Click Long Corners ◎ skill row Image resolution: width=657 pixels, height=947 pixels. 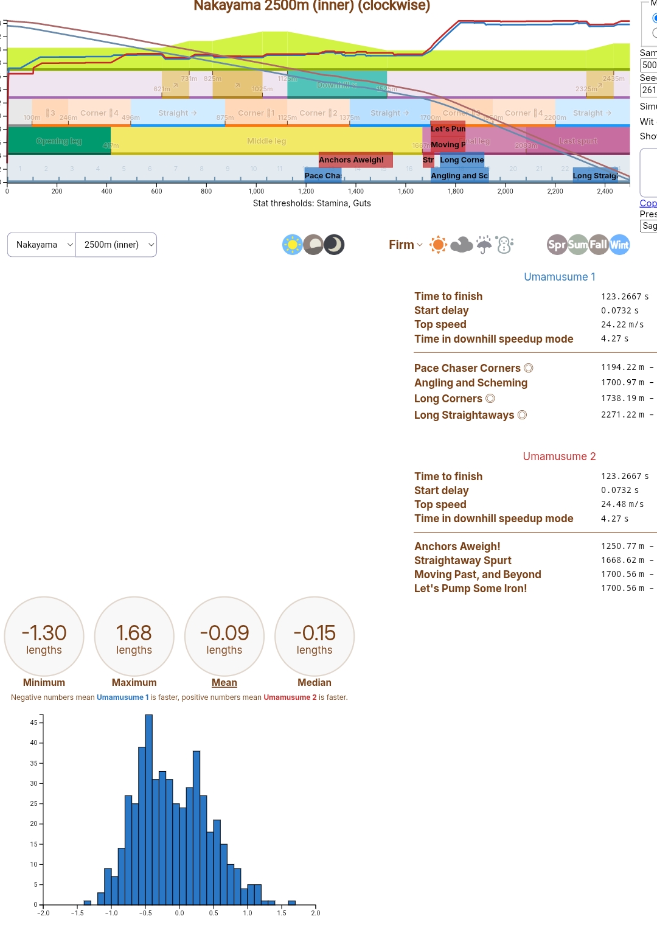535,399
